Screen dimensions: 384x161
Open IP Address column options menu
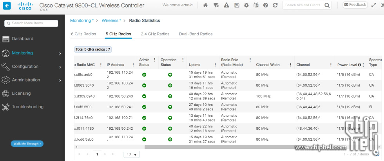pyautogui.click(x=133, y=65)
